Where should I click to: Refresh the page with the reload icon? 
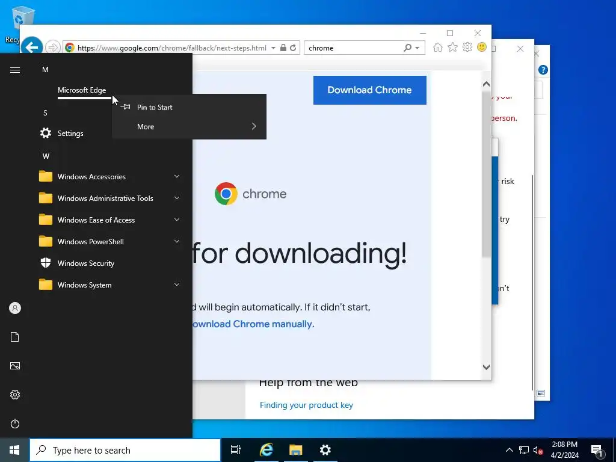pos(293,48)
